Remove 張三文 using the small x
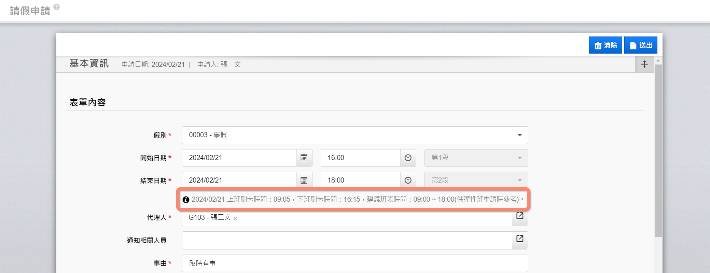 tap(235, 218)
